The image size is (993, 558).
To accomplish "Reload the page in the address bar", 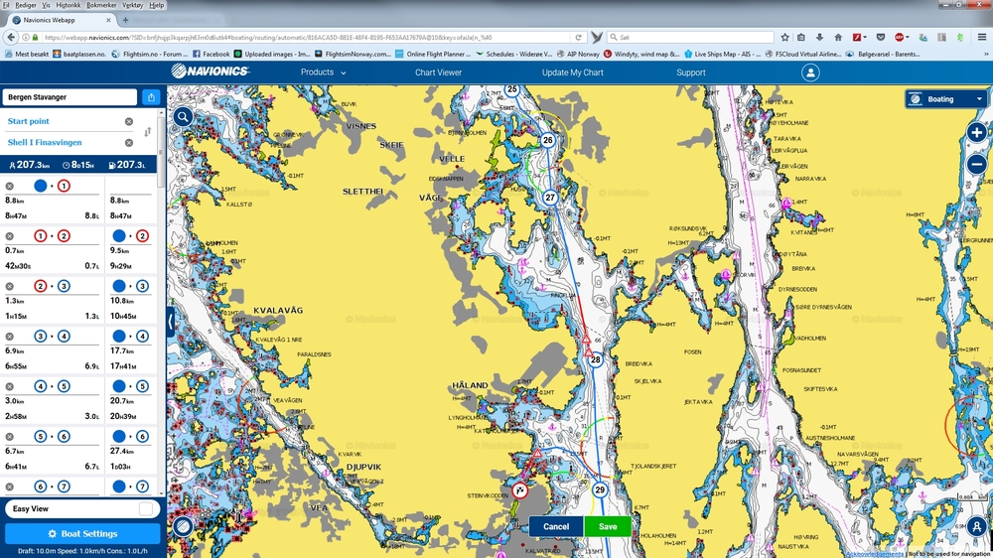I will (x=578, y=38).
